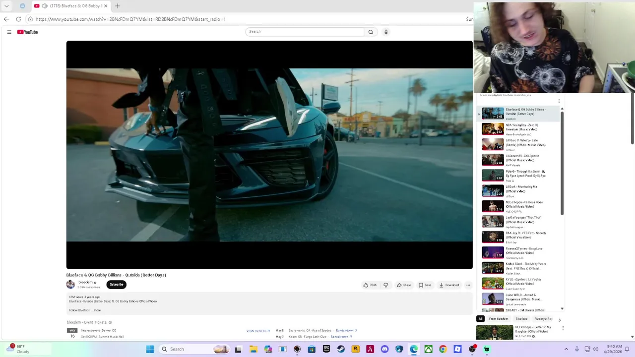Open the tab list dropdown arrow

6,6
